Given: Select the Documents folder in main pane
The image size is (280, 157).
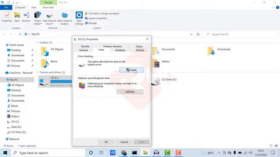Looking at the screenshot, I should (x=164, y=51).
